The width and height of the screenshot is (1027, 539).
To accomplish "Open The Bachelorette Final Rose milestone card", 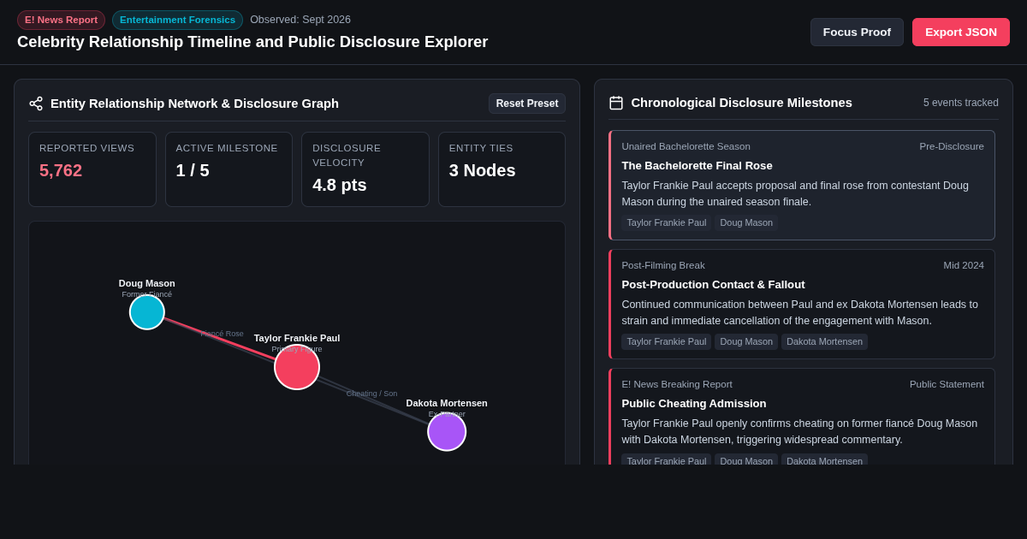I will (802, 185).
